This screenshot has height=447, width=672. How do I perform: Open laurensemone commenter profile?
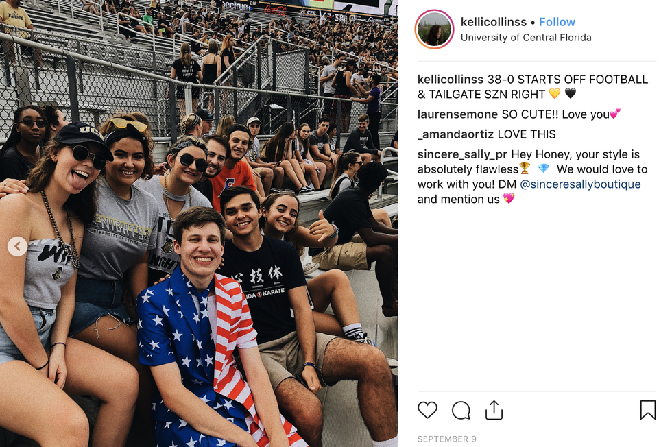point(457,114)
